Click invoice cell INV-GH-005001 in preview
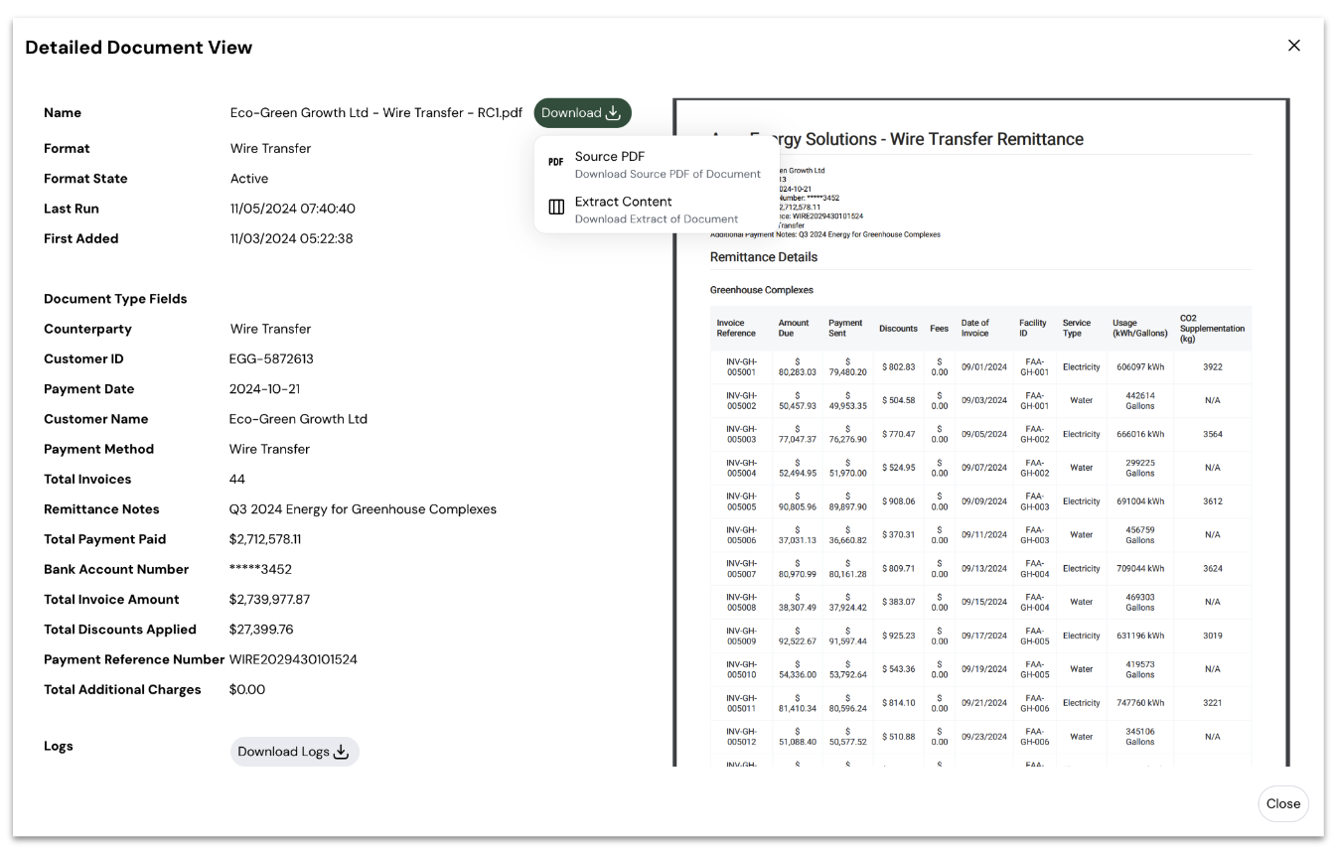Screen dimensions: 1337x850 [x=741, y=367]
